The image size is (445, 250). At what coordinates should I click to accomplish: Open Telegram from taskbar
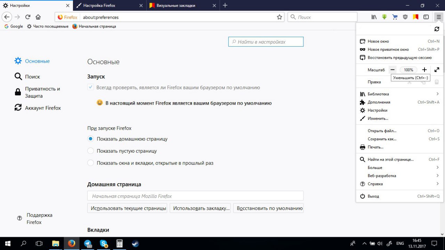[88, 243]
